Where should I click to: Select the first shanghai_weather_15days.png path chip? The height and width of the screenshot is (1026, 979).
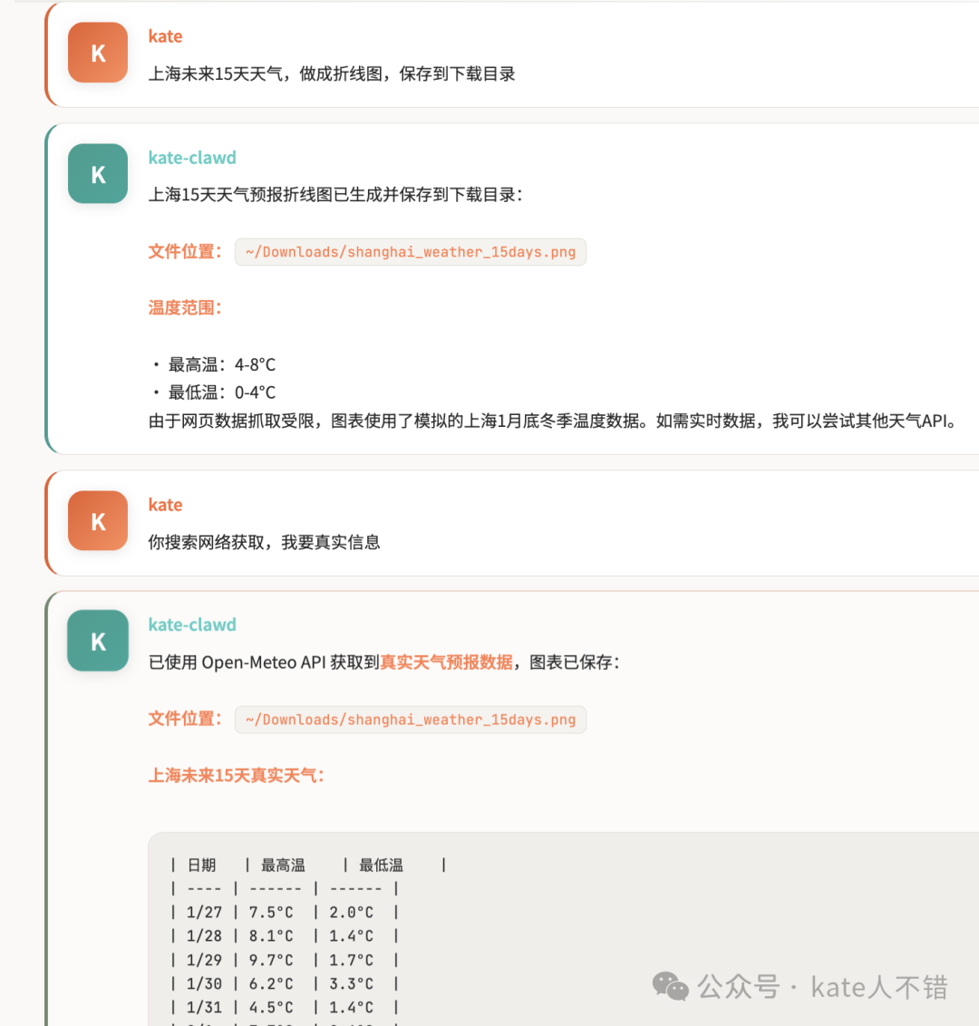[410, 252]
